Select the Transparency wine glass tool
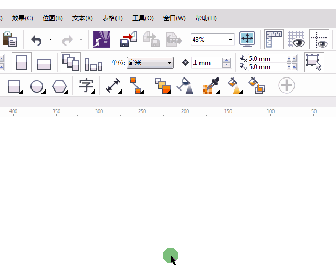The image size is (336, 269). click(185, 85)
